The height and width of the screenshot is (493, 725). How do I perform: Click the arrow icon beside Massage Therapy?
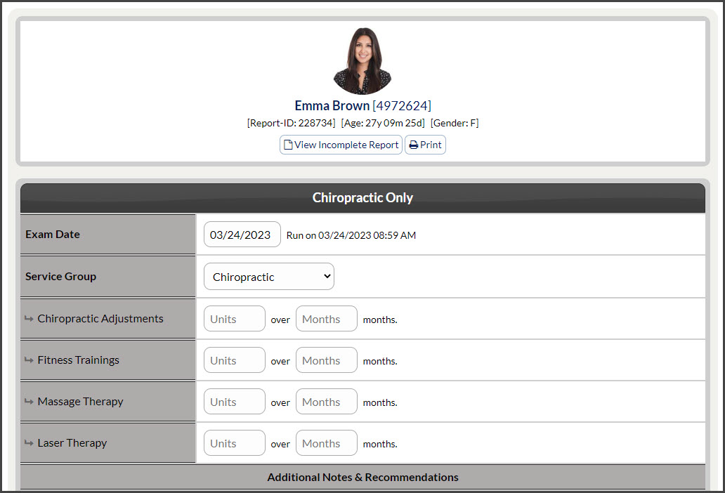click(x=29, y=401)
